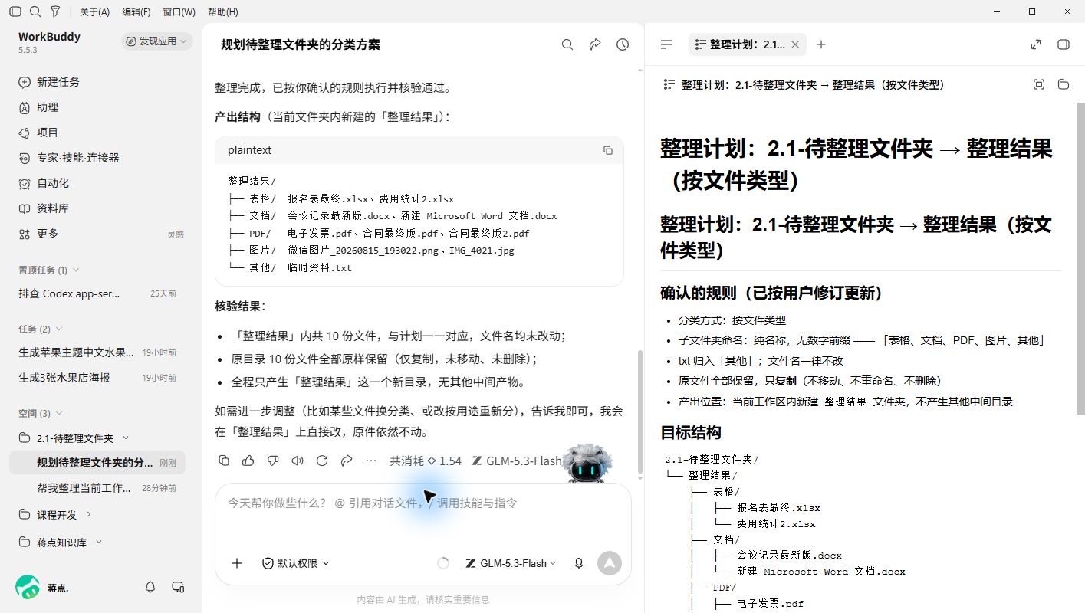Expand the preview pane to fullscreen

point(1036,44)
